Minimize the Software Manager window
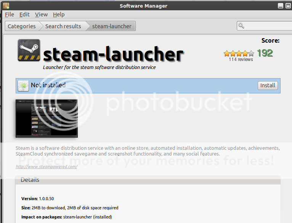This screenshot has height=223, width=292. pyautogui.click(x=281, y=6)
